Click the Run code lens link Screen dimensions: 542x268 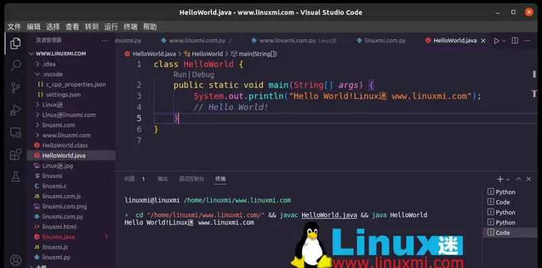[x=180, y=75]
